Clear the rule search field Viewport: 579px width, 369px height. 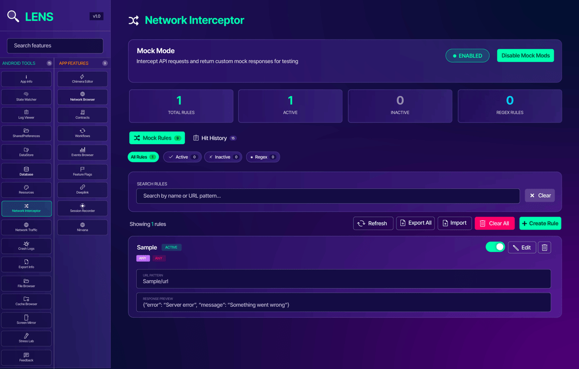(x=539, y=196)
